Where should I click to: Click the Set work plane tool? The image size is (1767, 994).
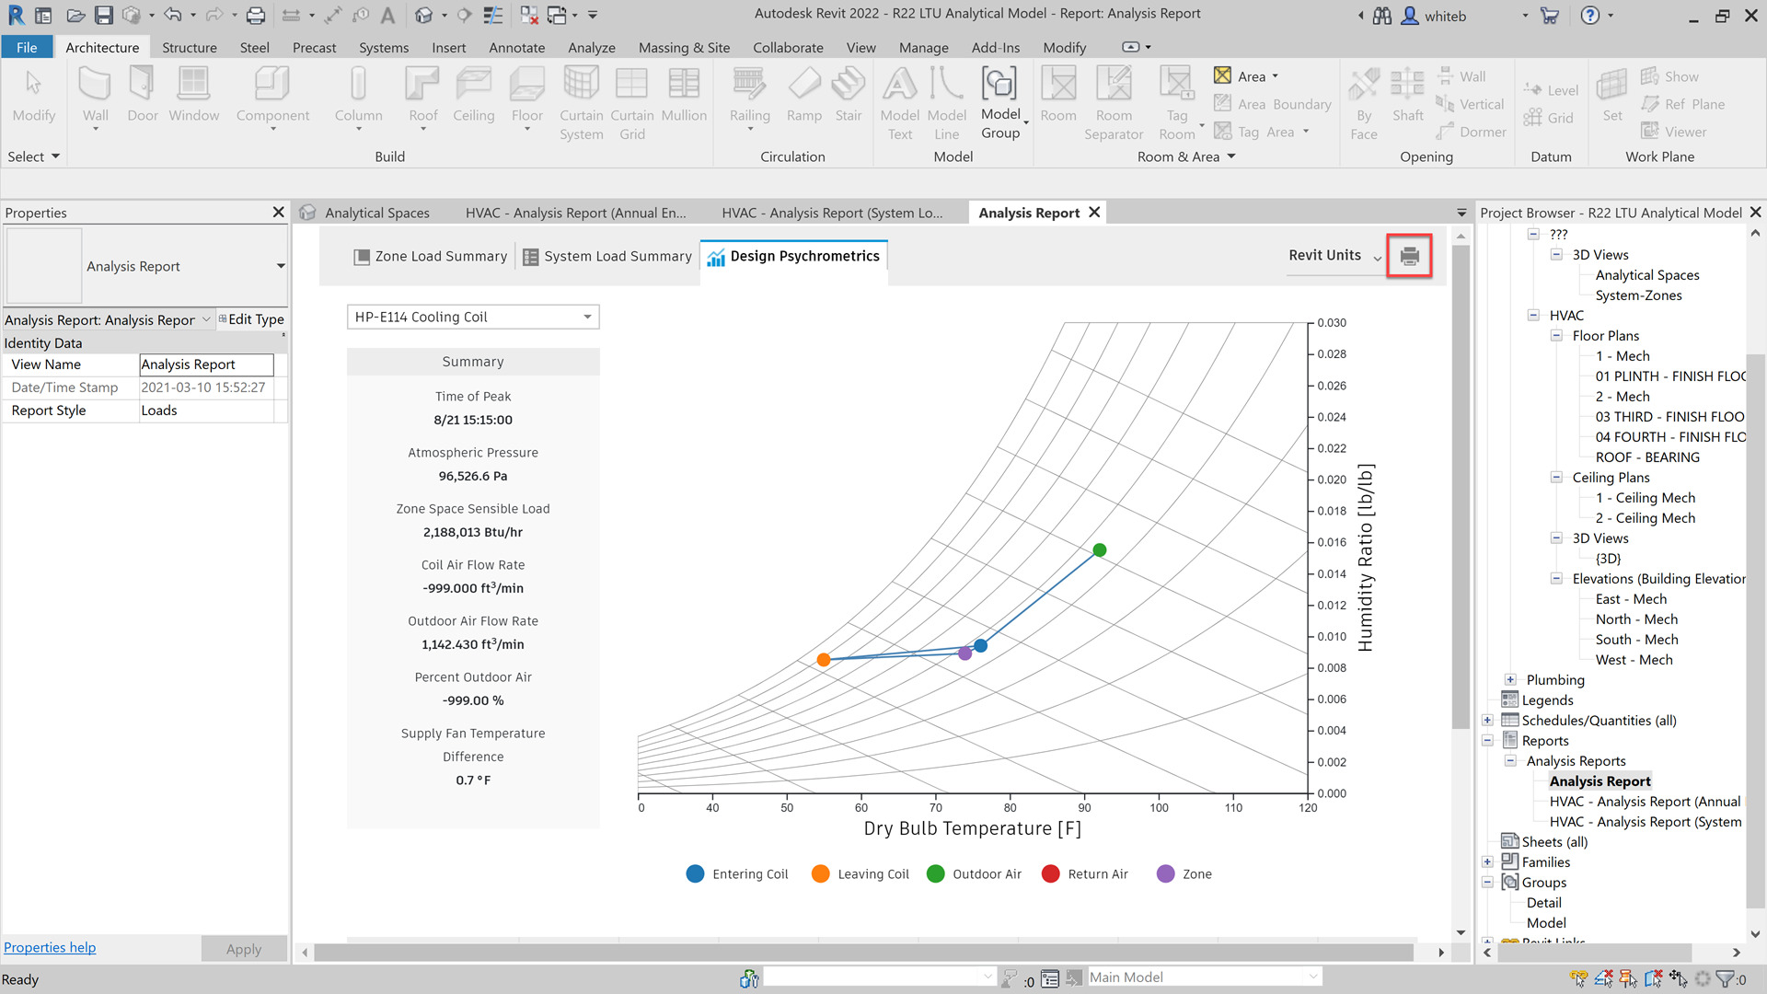[x=1611, y=96]
